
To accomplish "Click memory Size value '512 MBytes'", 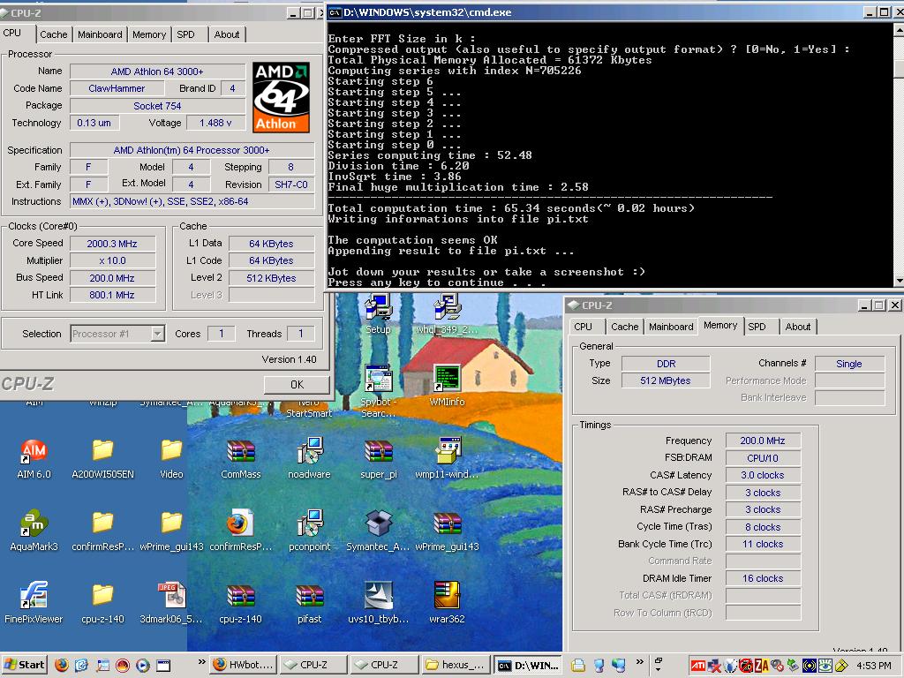I will [666, 380].
